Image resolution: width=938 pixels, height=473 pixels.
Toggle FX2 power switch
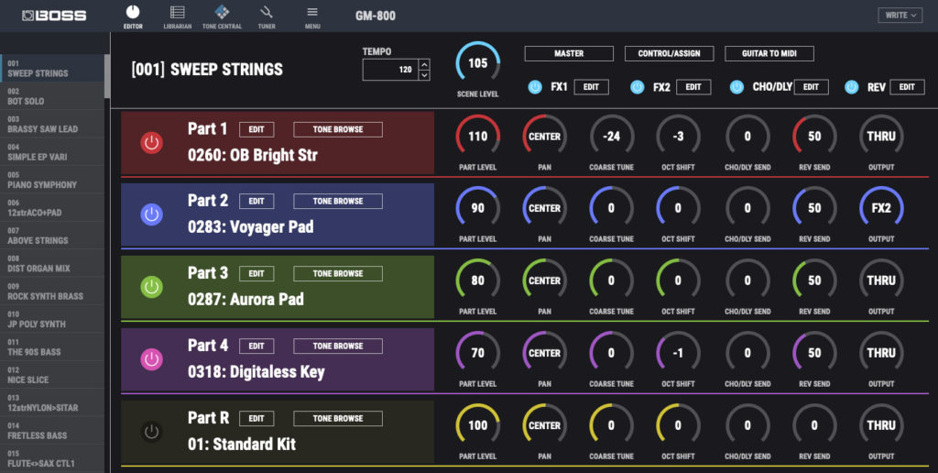click(638, 87)
